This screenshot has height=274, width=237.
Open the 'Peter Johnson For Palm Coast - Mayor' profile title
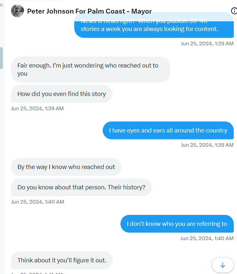point(89,11)
